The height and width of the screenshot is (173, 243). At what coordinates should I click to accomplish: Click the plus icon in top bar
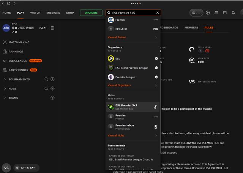click(x=208, y=13)
